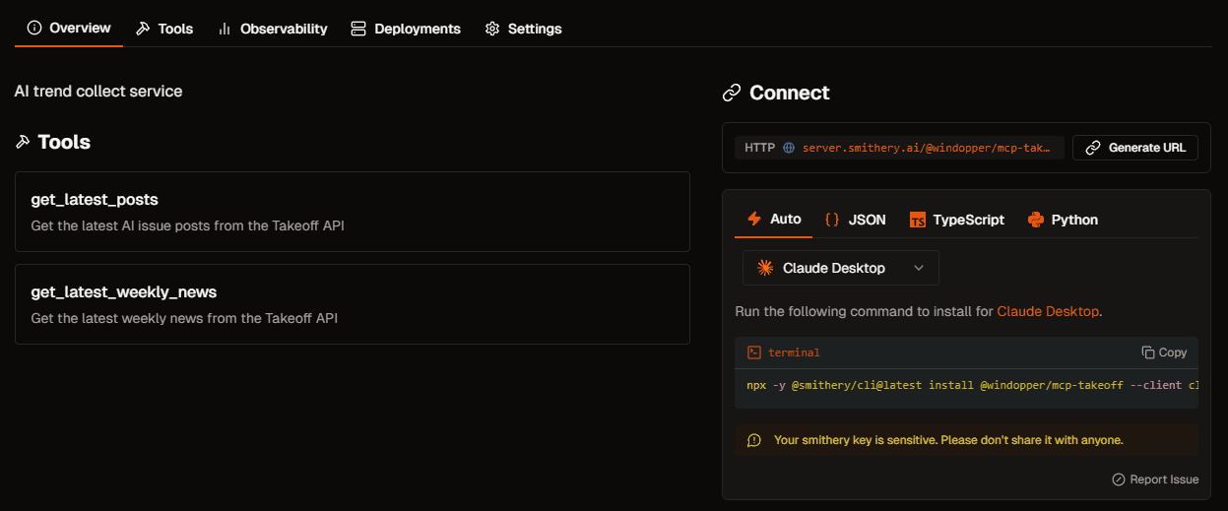Click the lightning bolt Auto icon
The width and height of the screenshot is (1228, 511).
coord(754,219)
